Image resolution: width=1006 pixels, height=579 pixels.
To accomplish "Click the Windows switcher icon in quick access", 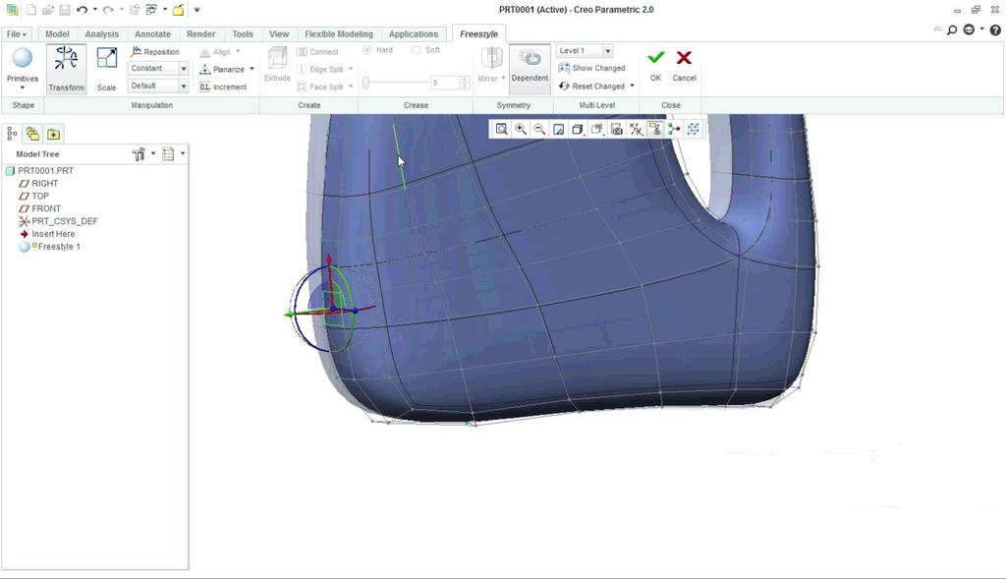I will pos(151,10).
